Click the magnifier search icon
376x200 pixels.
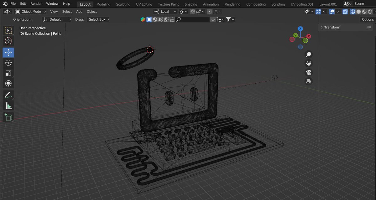(179, 19)
